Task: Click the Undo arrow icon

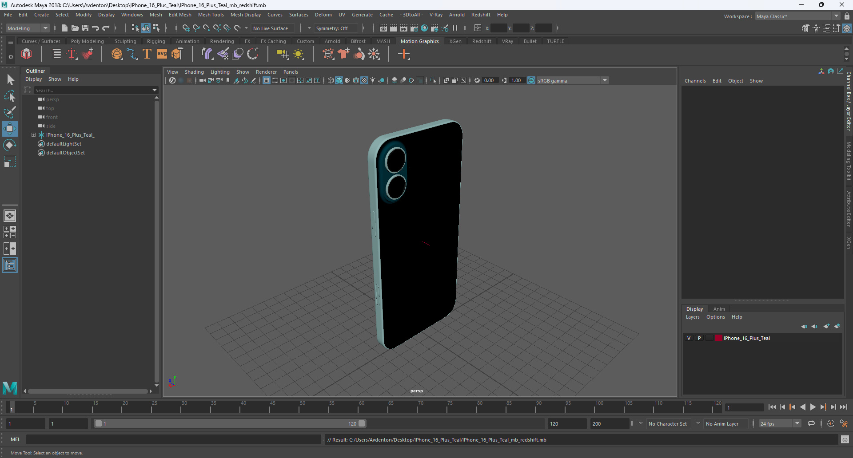Action: pos(95,28)
